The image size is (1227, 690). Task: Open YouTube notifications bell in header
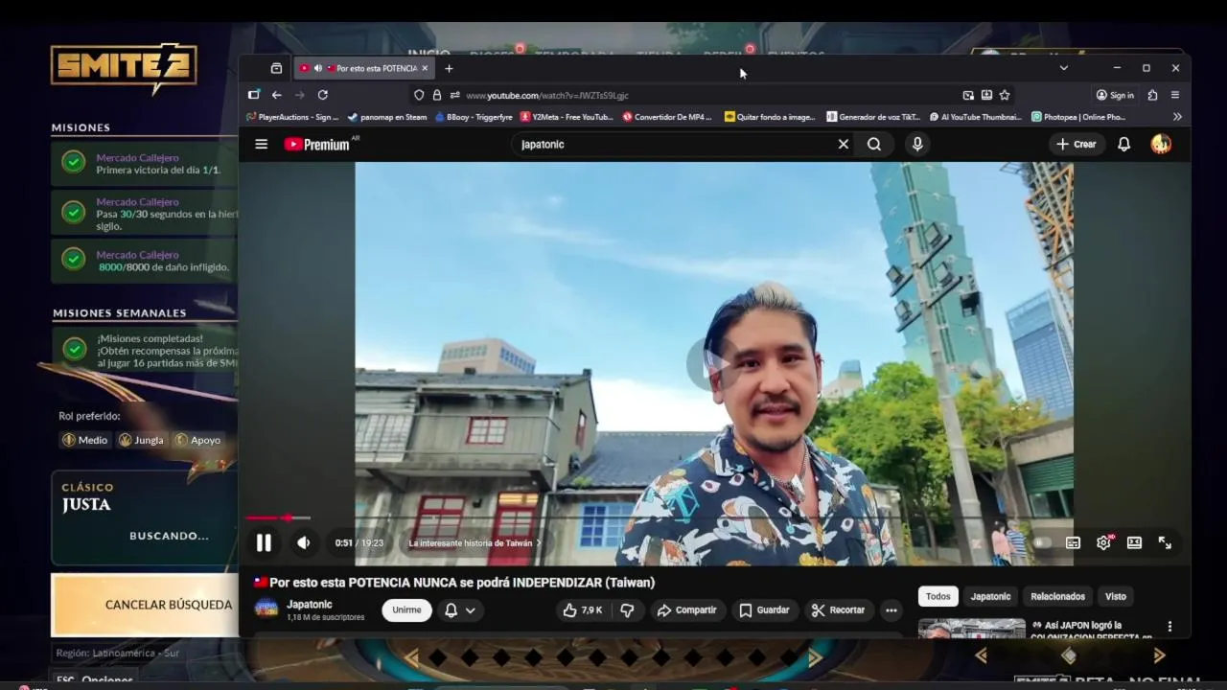[x=1123, y=144]
